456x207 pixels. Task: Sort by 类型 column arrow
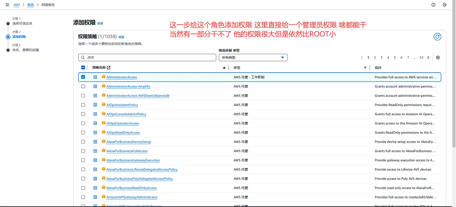(x=365, y=68)
